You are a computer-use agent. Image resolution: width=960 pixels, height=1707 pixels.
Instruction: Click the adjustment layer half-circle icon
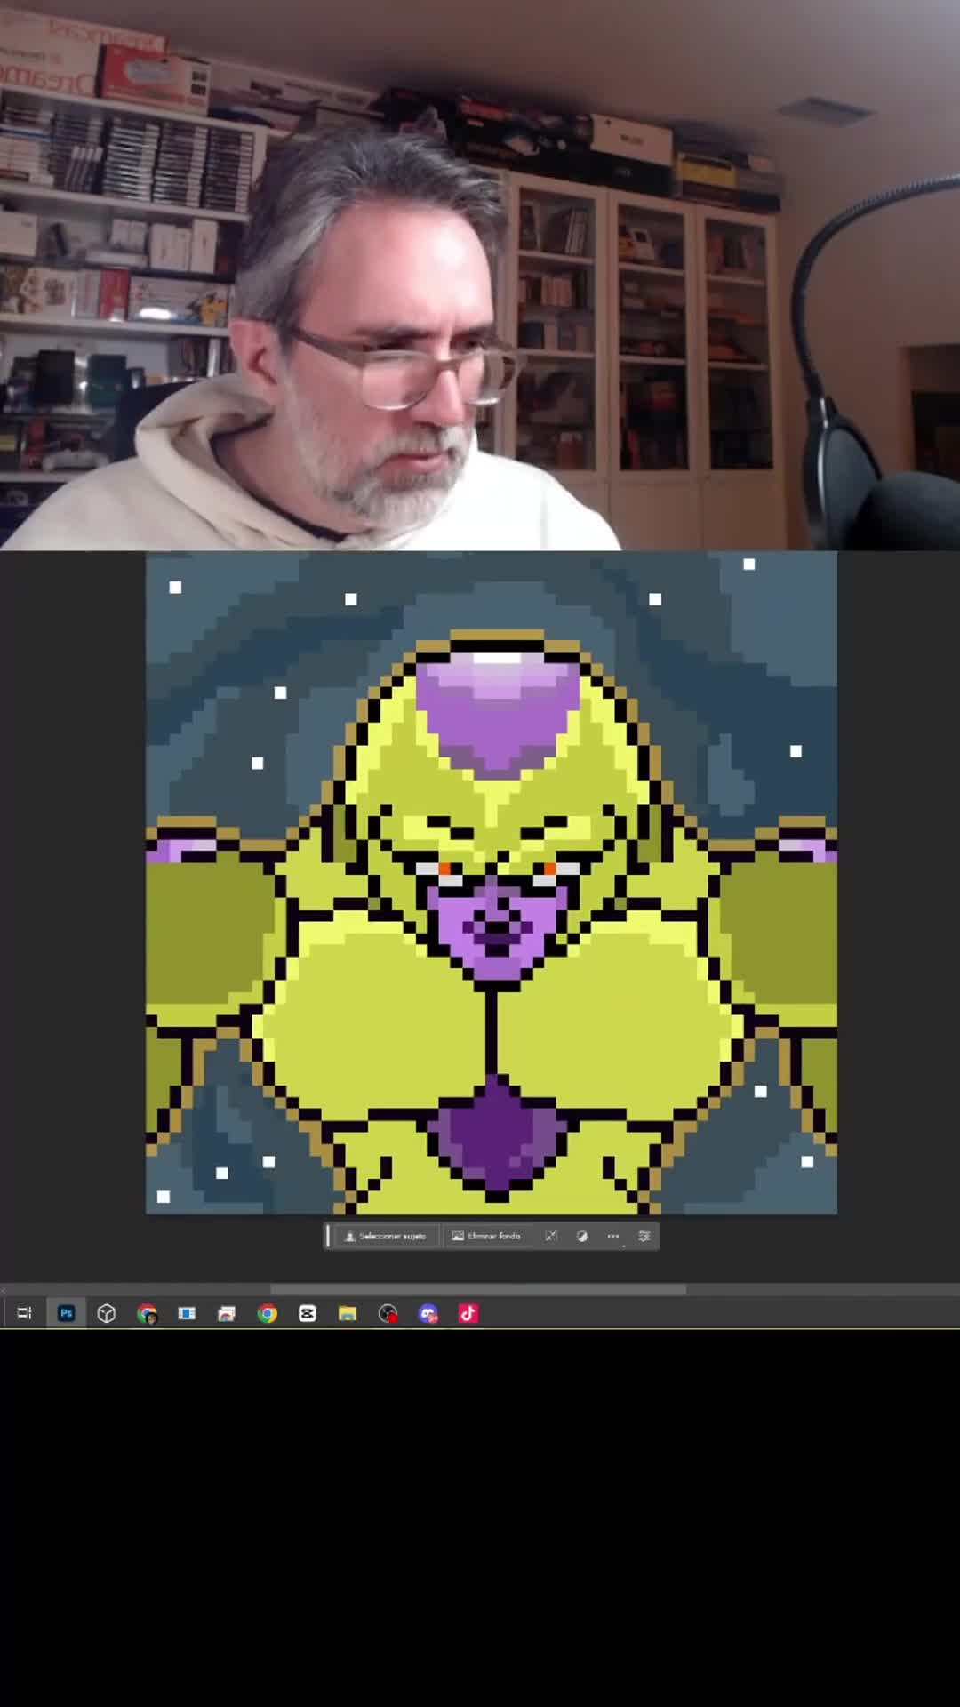(x=582, y=1236)
